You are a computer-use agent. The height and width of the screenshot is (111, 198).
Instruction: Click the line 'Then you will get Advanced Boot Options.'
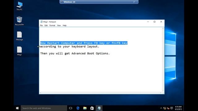[x=75, y=53]
